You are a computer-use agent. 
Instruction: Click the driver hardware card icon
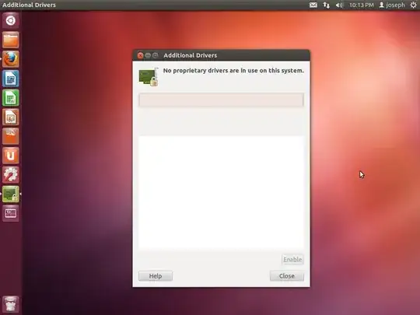coord(149,77)
